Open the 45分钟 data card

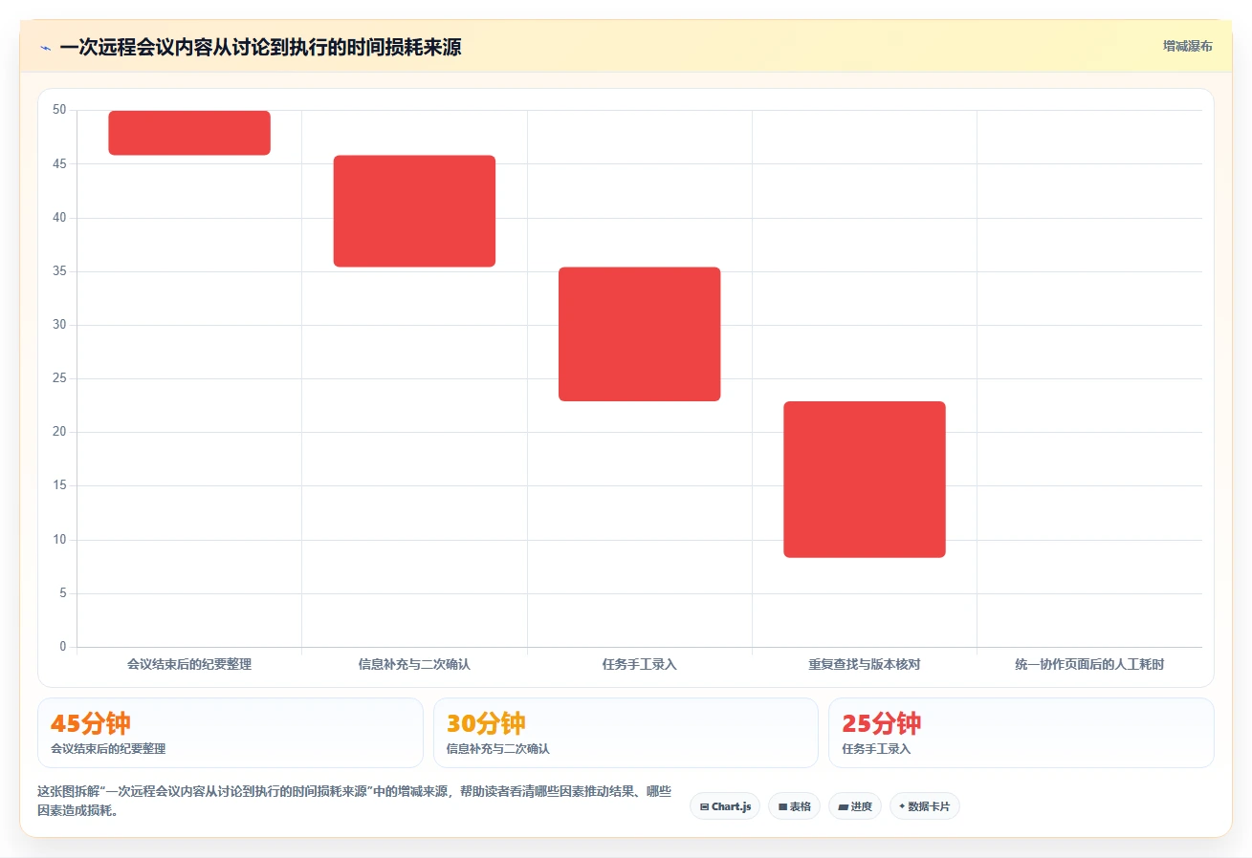pyautogui.click(x=230, y=733)
